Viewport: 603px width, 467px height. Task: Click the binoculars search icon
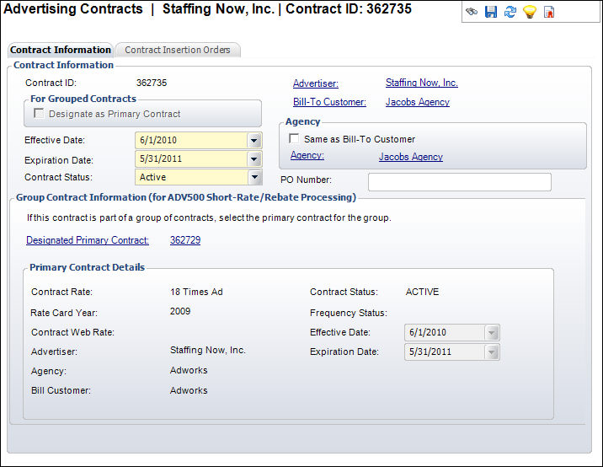pos(472,13)
